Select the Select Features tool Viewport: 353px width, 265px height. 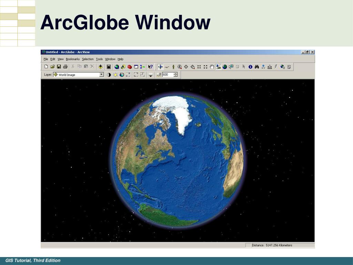point(231,67)
